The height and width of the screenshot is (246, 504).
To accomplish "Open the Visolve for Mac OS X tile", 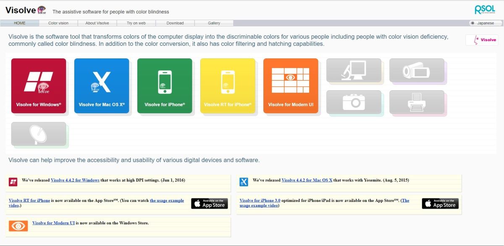I will point(102,86).
